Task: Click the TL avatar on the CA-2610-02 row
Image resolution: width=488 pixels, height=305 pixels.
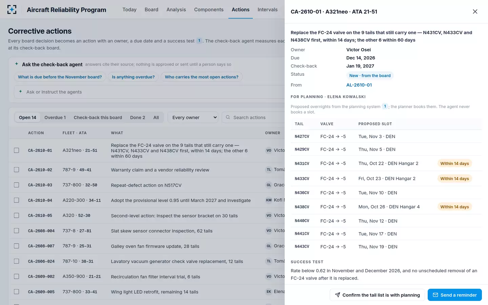Action: coord(269,170)
